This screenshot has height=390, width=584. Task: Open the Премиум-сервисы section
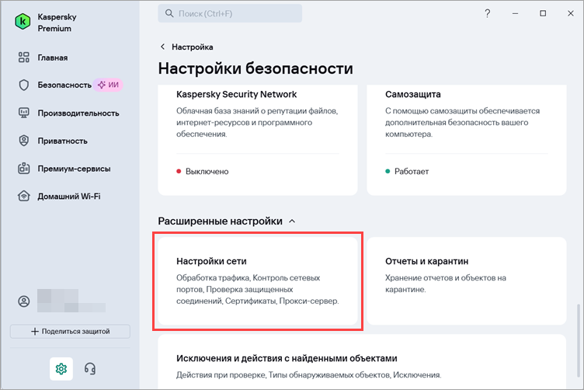pyautogui.click(x=74, y=169)
